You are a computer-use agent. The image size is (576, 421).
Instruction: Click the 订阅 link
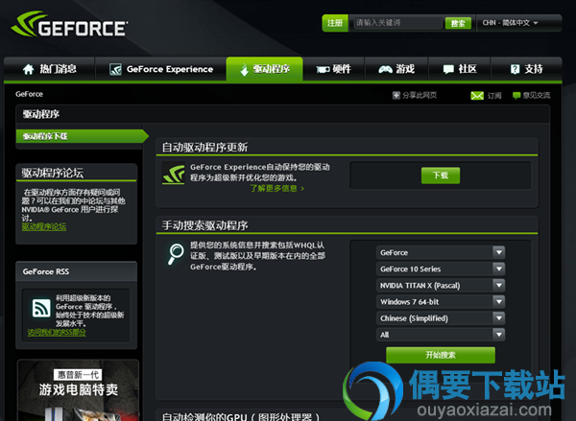coord(494,96)
